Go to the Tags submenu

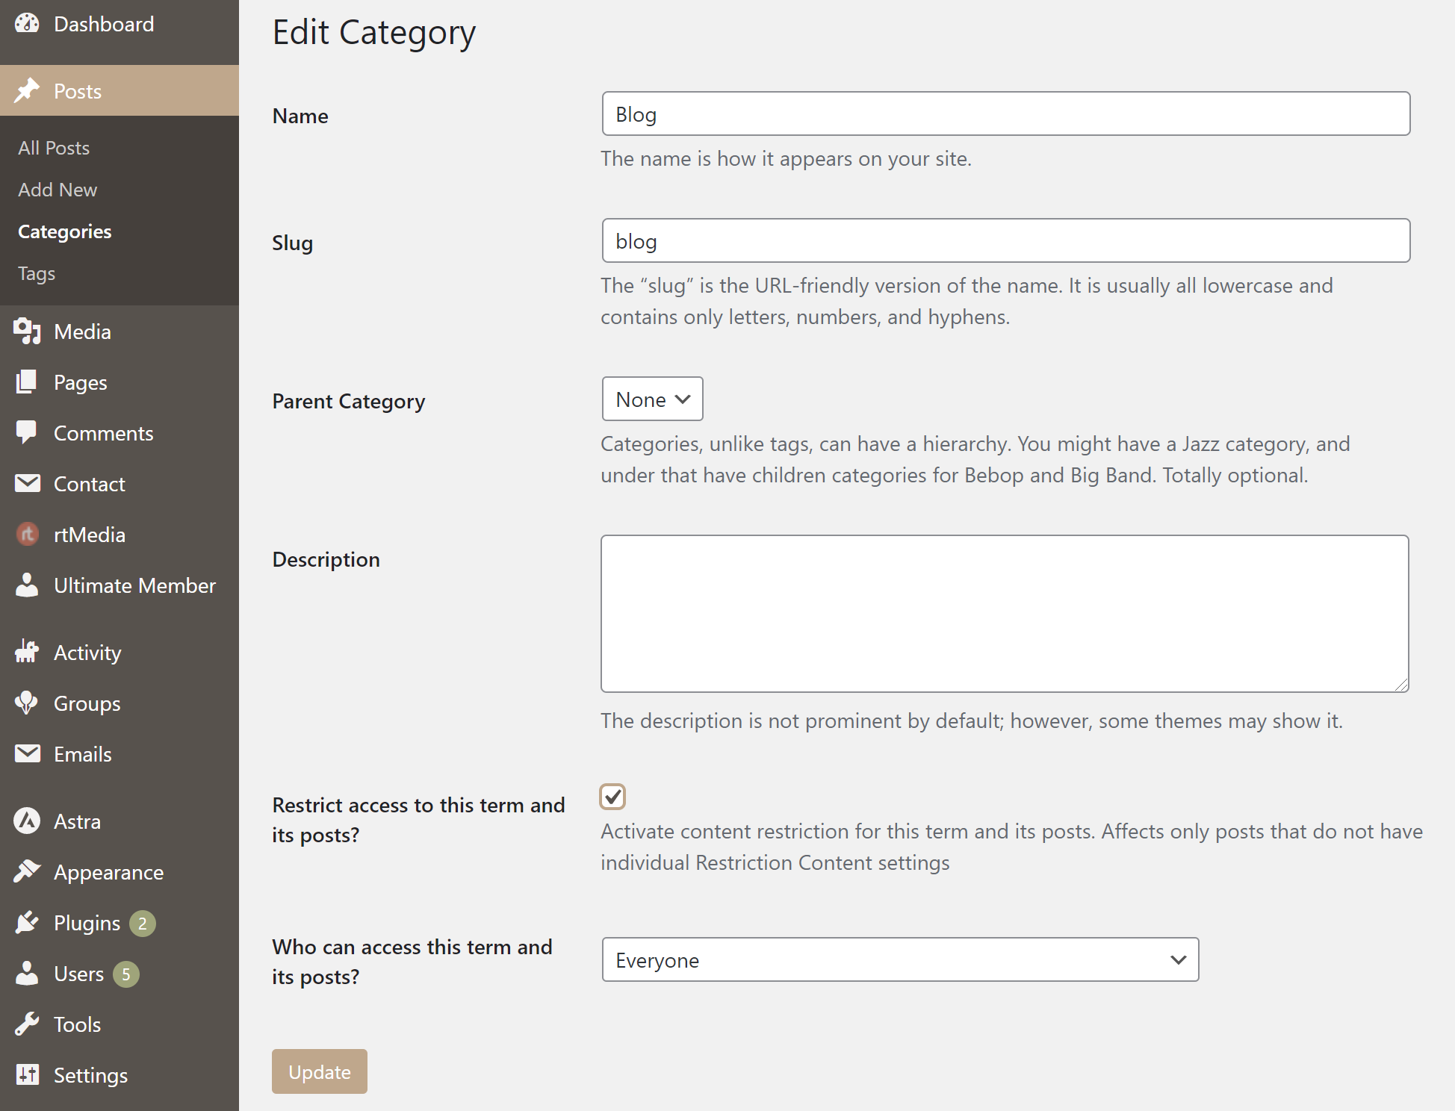[x=37, y=273]
